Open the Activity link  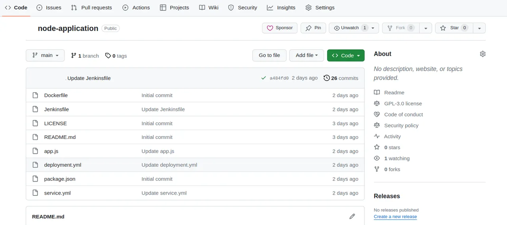pyautogui.click(x=387, y=137)
